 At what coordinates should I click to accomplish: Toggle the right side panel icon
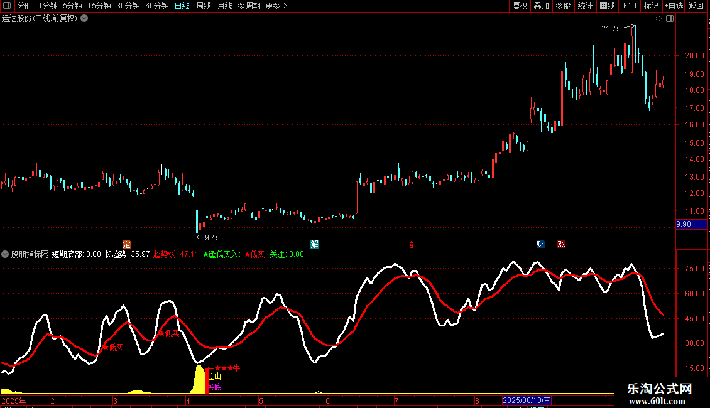[670, 19]
